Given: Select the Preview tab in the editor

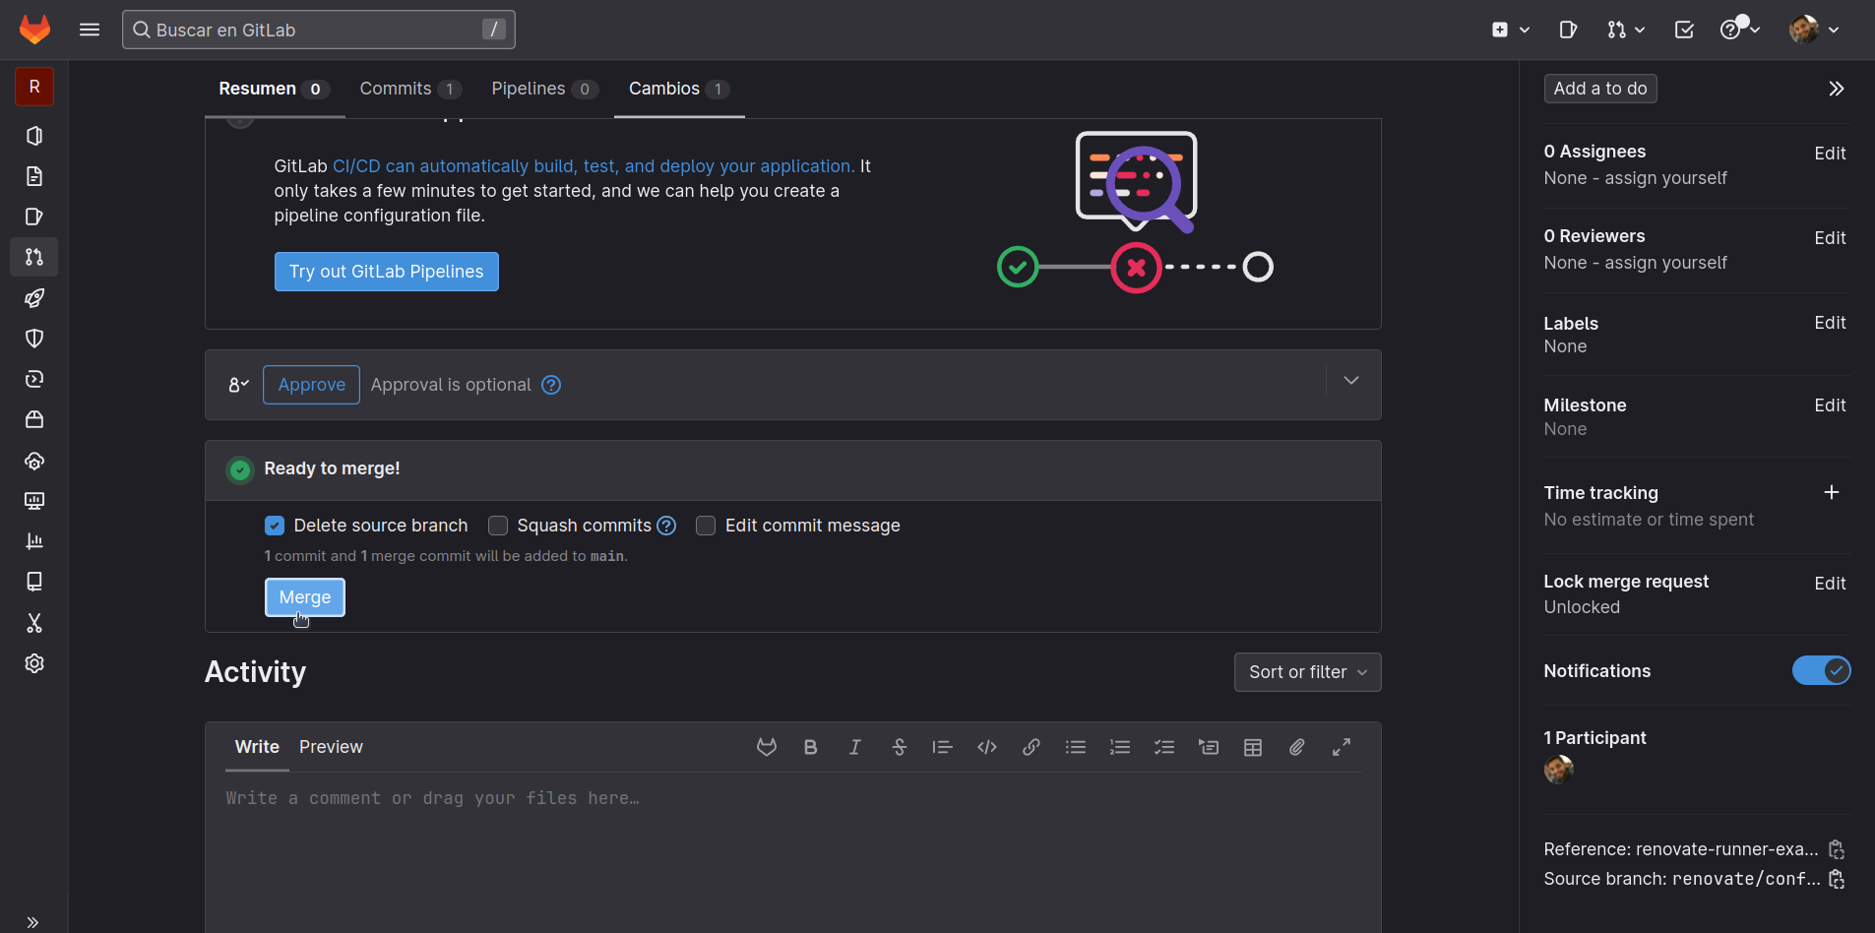Looking at the screenshot, I should click(x=331, y=747).
